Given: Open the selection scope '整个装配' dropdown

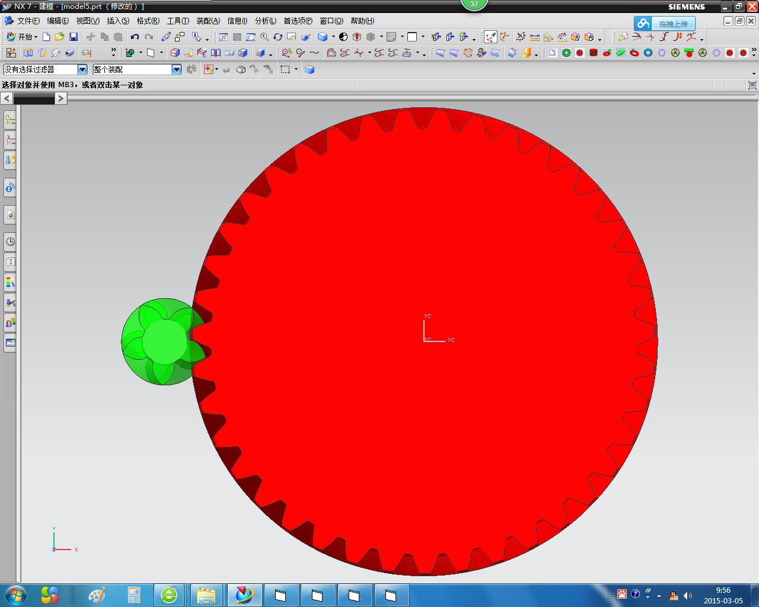Looking at the screenshot, I should tap(177, 69).
